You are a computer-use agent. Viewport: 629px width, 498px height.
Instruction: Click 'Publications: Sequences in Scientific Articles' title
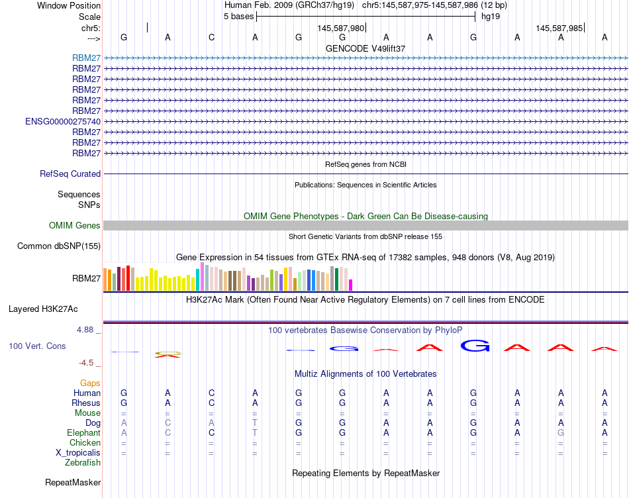(x=365, y=185)
